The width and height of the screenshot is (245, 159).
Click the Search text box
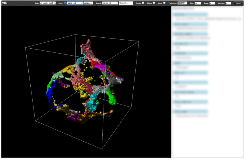coord(126,3)
